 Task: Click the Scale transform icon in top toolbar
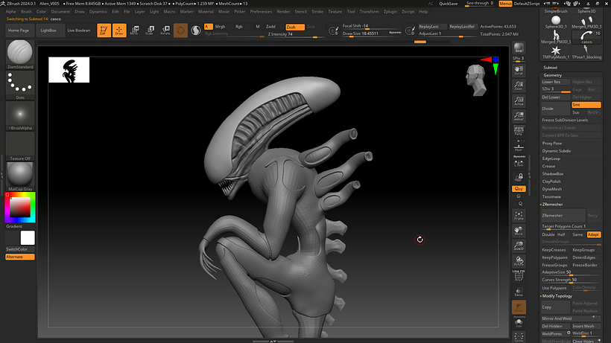(150, 31)
